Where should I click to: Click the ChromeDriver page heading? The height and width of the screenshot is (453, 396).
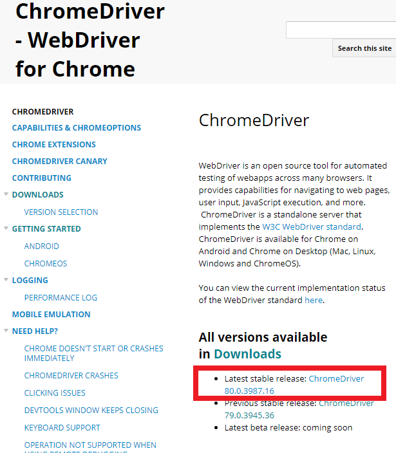(x=254, y=120)
